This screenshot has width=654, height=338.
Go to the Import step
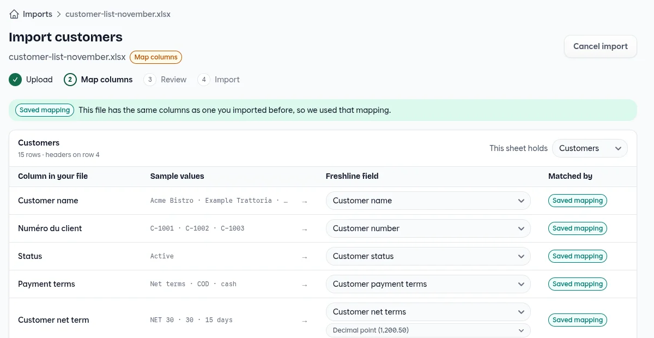(x=219, y=80)
